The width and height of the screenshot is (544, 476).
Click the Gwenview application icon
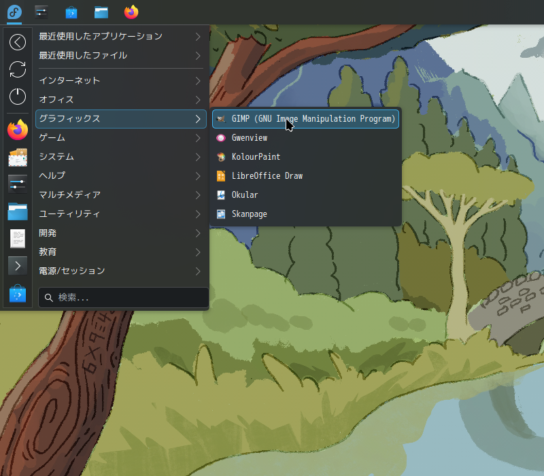[221, 138]
